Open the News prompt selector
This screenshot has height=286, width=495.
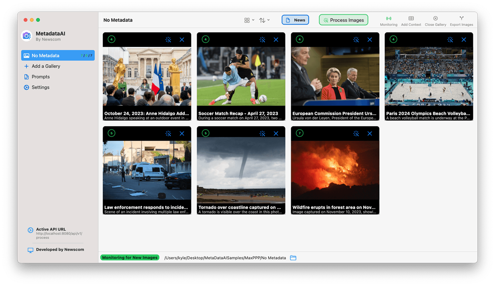click(295, 20)
